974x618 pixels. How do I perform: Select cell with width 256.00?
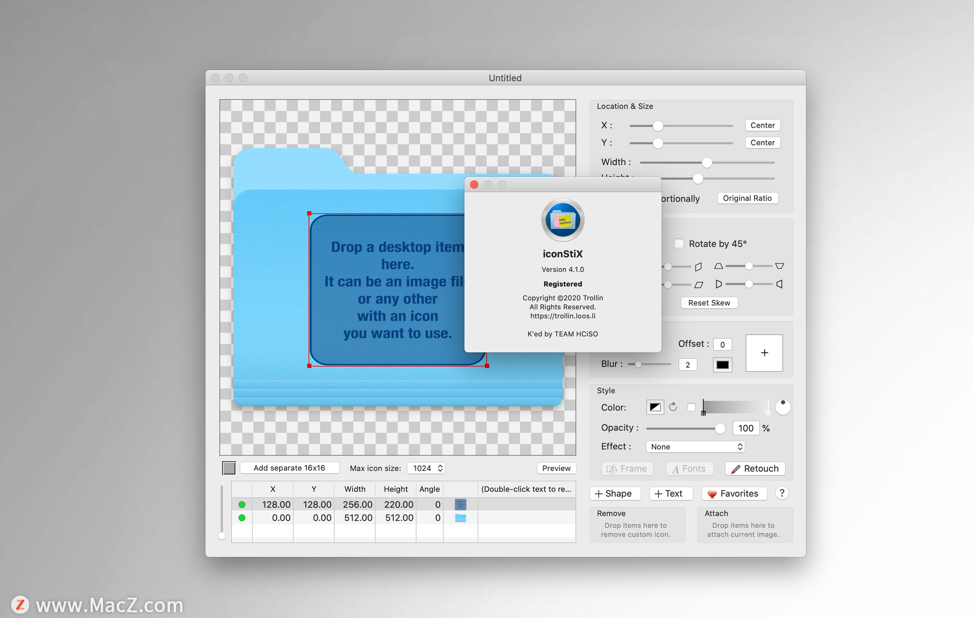pyautogui.click(x=355, y=504)
